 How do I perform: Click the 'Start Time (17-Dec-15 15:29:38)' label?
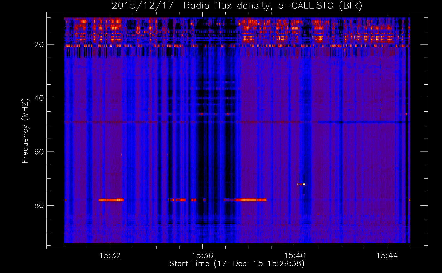pyautogui.click(x=237, y=264)
